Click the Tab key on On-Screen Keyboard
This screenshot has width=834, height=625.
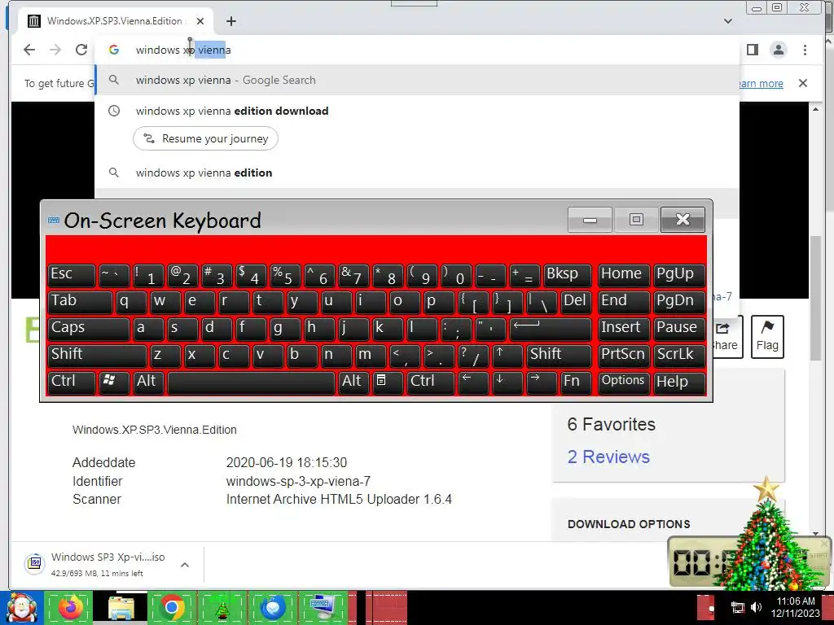click(80, 301)
